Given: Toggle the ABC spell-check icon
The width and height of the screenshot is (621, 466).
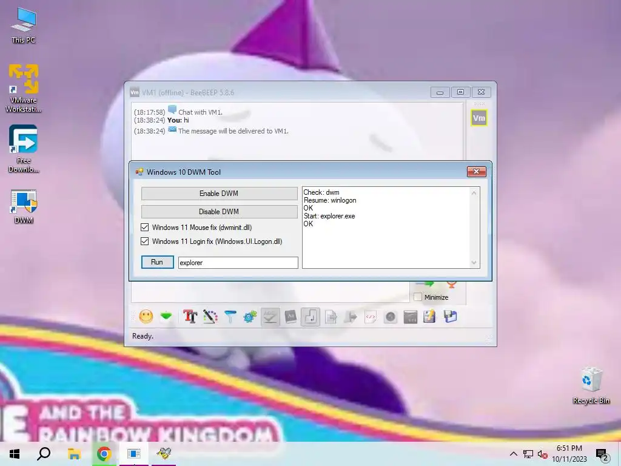Looking at the screenshot, I should pos(270,317).
